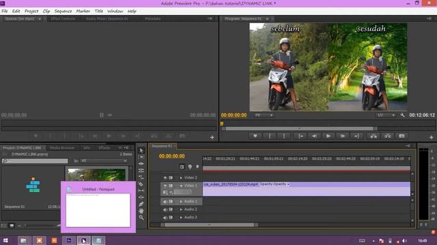Open Source monitor button editor plus
437x245 pixels.
tap(212, 137)
